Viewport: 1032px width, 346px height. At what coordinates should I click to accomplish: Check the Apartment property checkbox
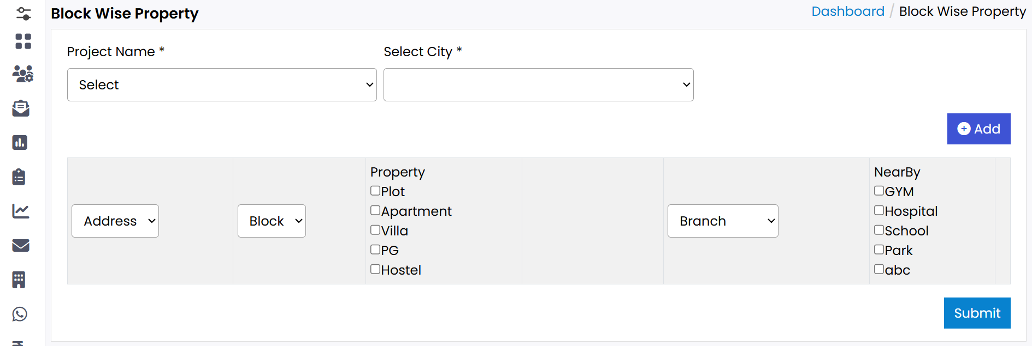click(x=375, y=210)
